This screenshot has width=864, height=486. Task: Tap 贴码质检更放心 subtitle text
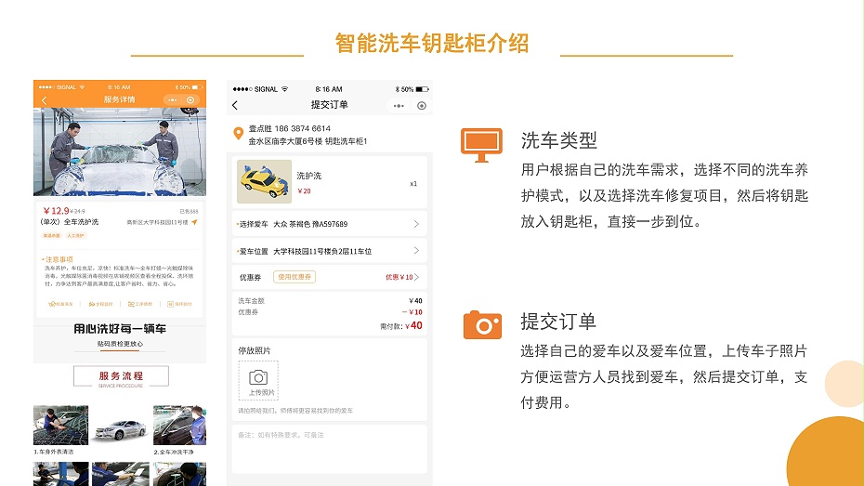(x=120, y=344)
